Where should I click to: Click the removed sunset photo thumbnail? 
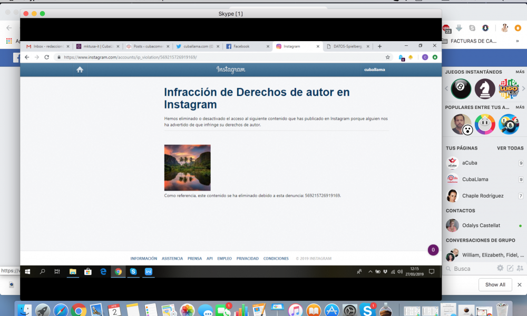click(x=187, y=167)
